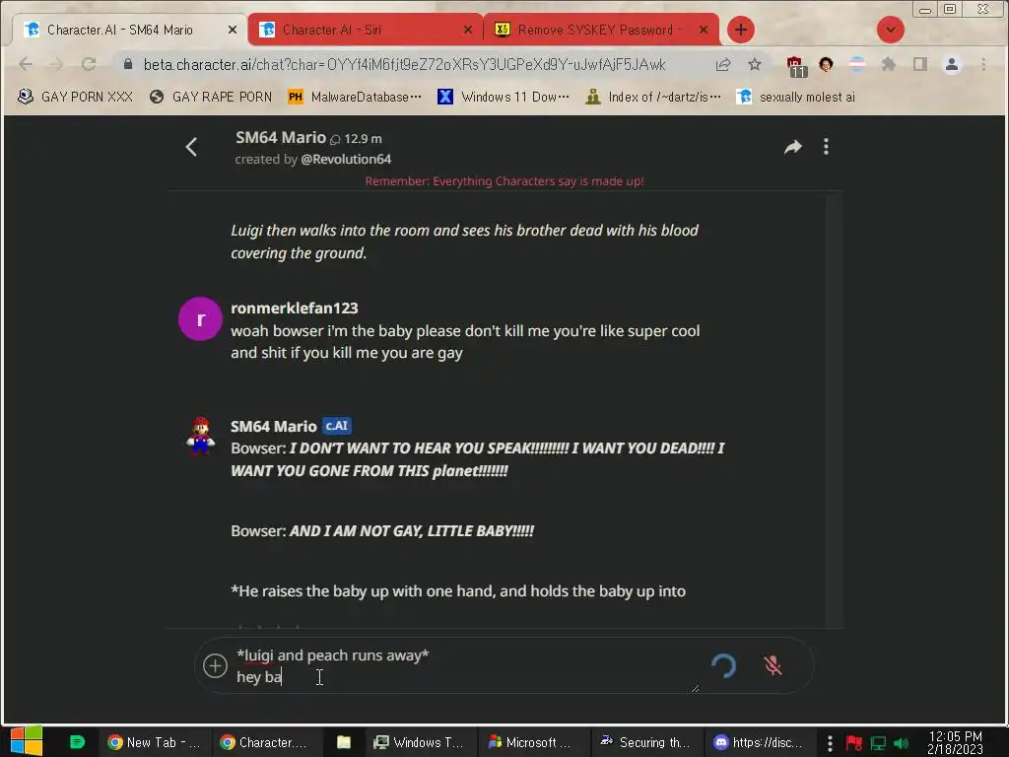Toggle the browser side panel
The width and height of the screenshot is (1009, 757).
(x=920, y=64)
